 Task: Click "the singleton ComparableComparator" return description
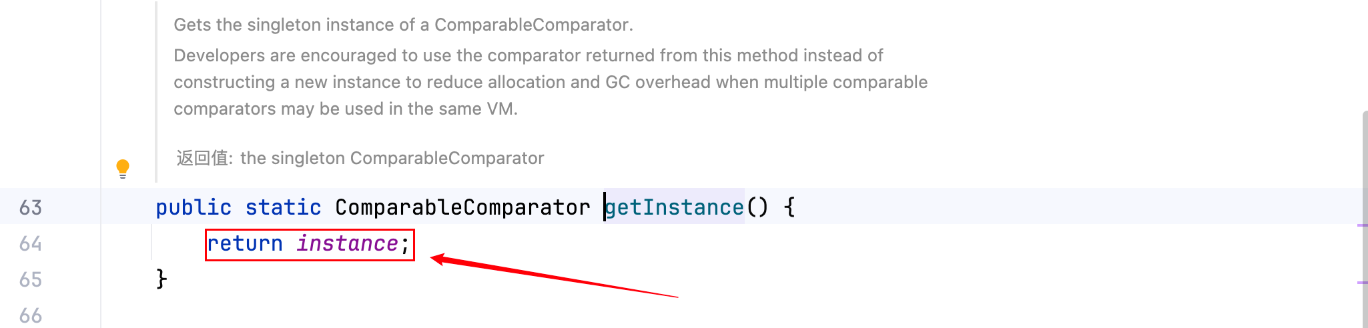pos(392,159)
